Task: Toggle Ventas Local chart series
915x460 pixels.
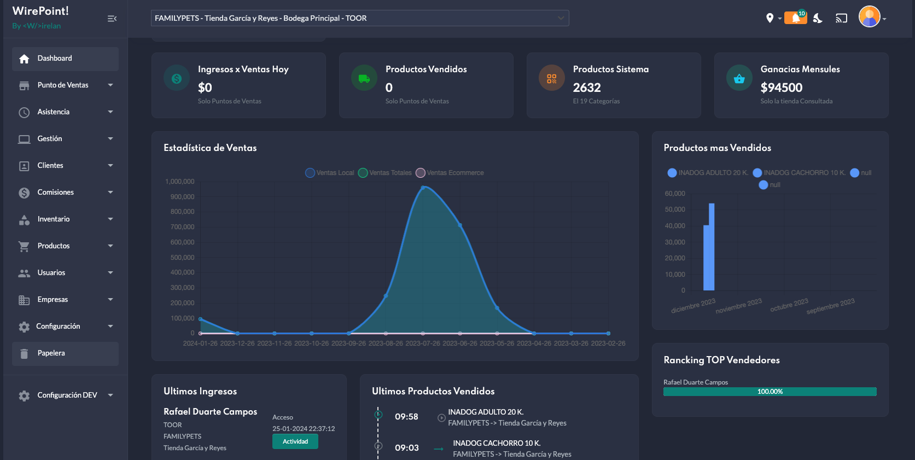Action: tap(330, 173)
